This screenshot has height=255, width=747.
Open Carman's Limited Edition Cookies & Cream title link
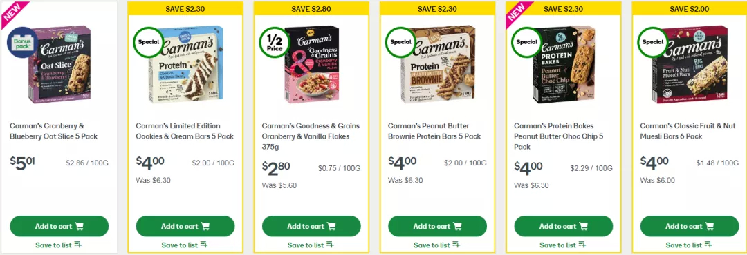point(185,131)
